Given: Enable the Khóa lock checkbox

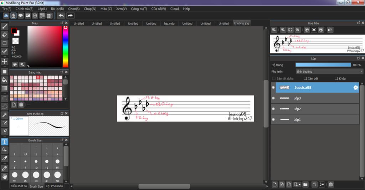Looking at the screenshot, I should [x=336, y=78].
